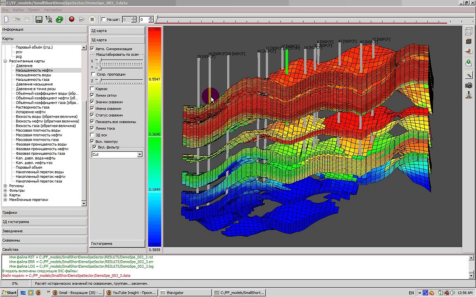Screen dimensions: 476x297
Task: Click the camera screenshot icon
Action: click(x=469, y=85)
